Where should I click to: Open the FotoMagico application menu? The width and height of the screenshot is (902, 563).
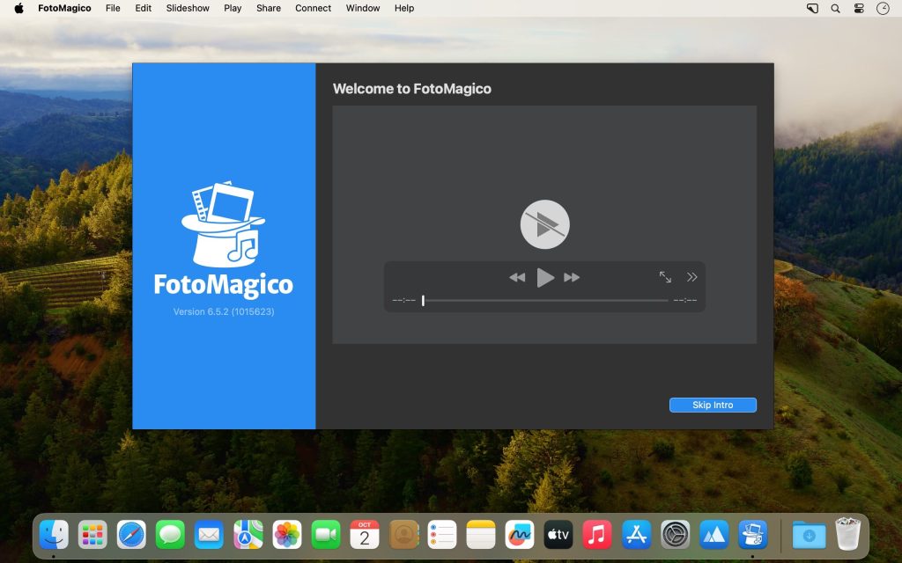pyautogui.click(x=64, y=8)
